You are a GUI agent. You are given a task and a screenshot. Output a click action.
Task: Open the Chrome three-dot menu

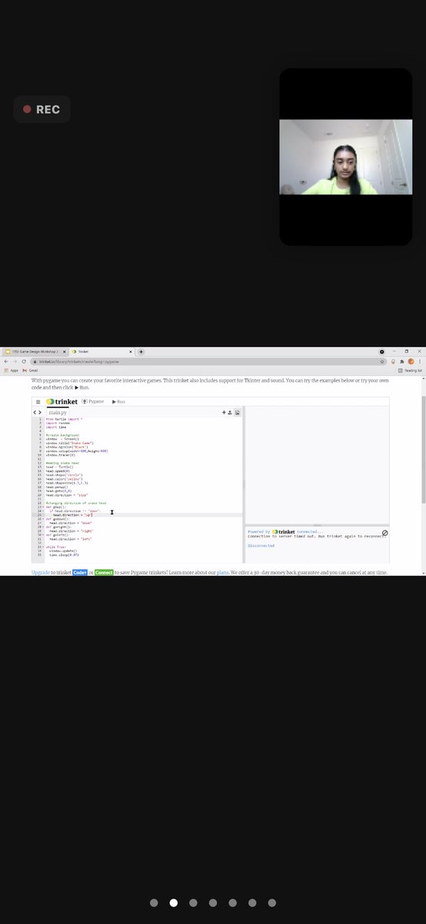420,361
